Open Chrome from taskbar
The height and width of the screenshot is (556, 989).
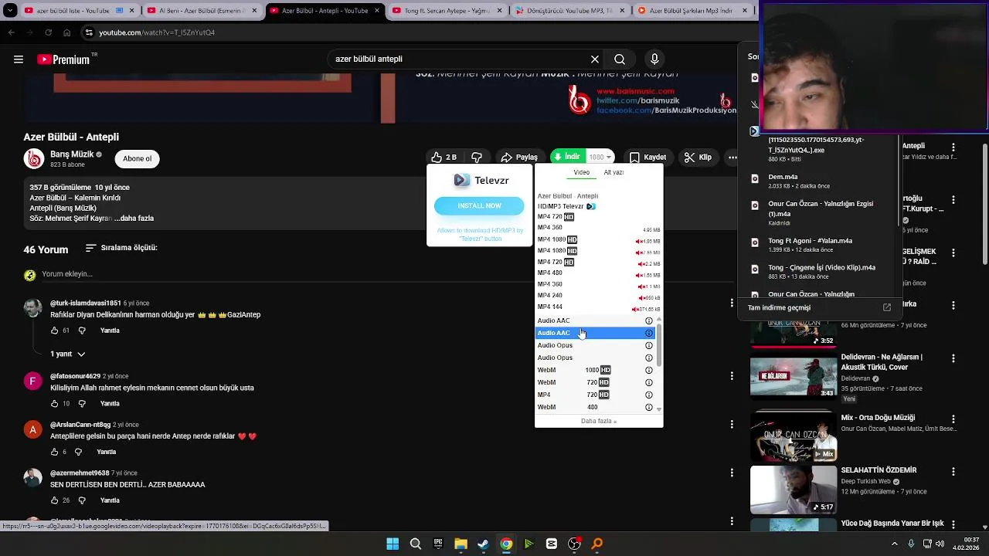tap(506, 544)
